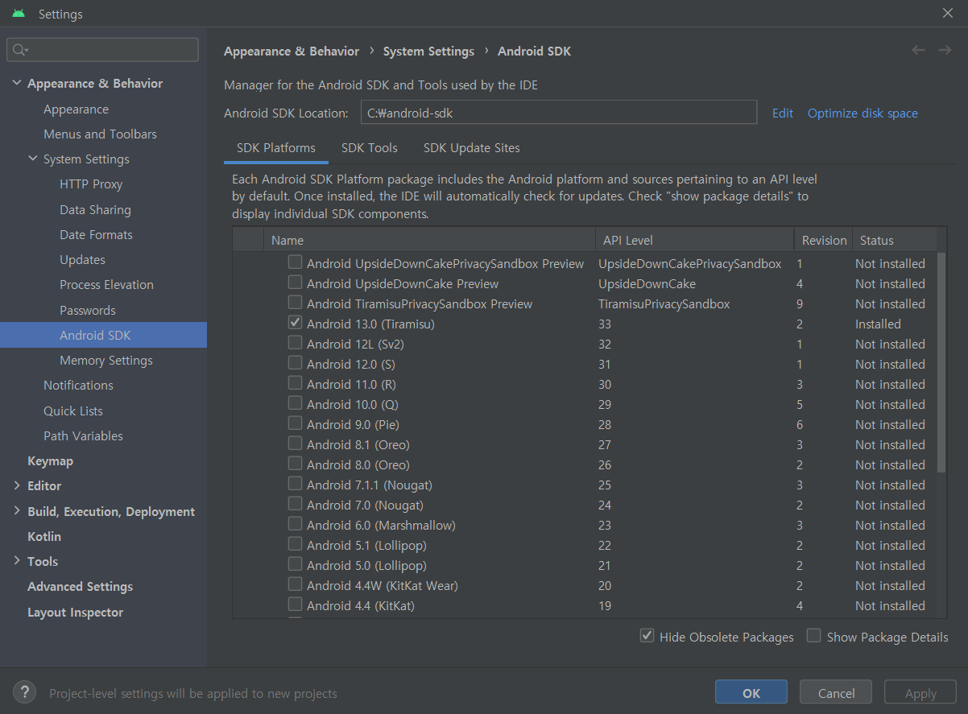This screenshot has width=968, height=714.
Task: Check Android 5.1 (Lollipop) checkbox
Action: [296, 544]
